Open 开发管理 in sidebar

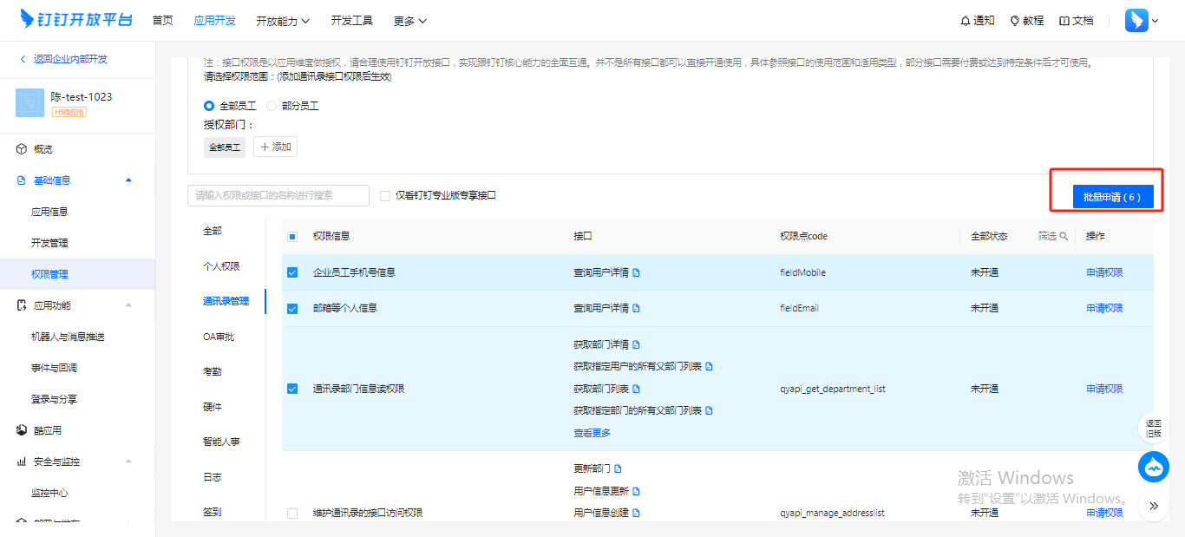[49, 243]
